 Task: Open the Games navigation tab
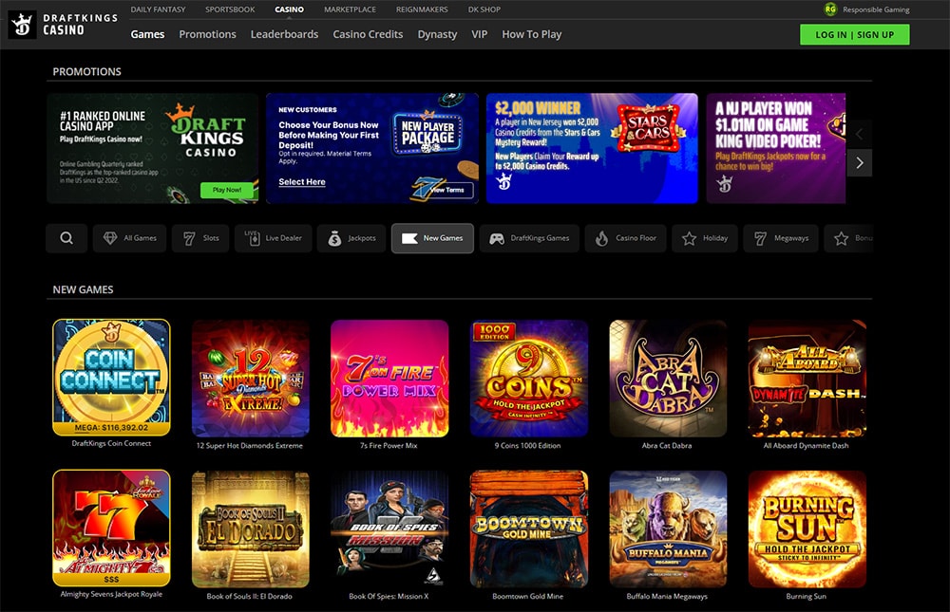pyautogui.click(x=148, y=34)
